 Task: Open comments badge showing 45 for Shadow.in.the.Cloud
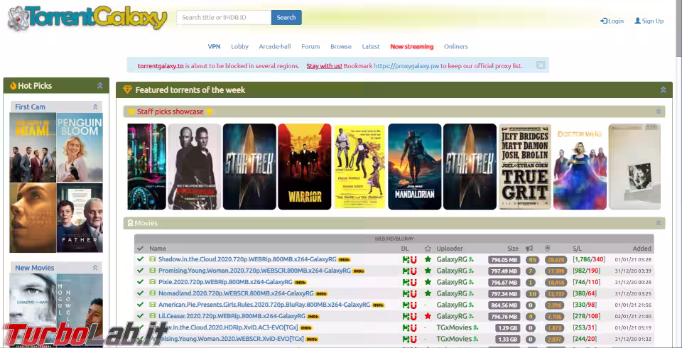[x=531, y=260]
